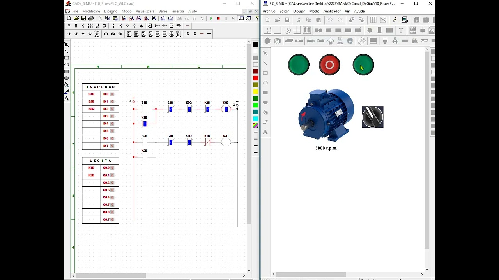
Task: Select the paint bucket fill tool in CADe_SIMU
Action: (x=67, y=85)
